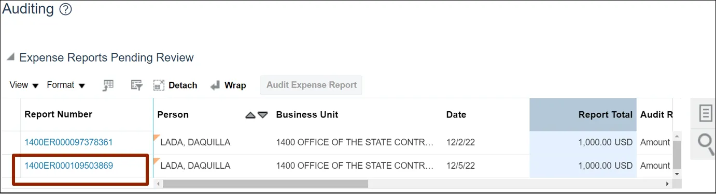The width and height of the screenshot is (716, 194).
Task: Collapse Expense Reports Pending Review section
Action: point(10,58)
